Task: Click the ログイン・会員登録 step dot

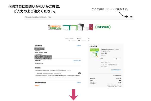Action: (x=69, y=40)
